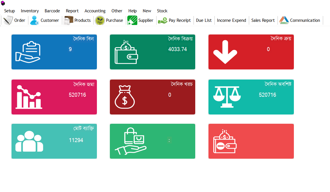Click the Products box icon
330x192 pixels.
tap(69, 20)
